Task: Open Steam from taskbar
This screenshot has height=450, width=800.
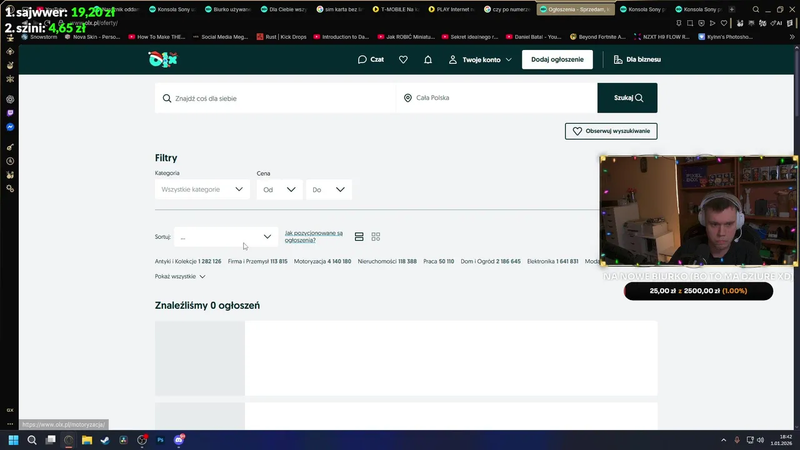Action: 105,440
